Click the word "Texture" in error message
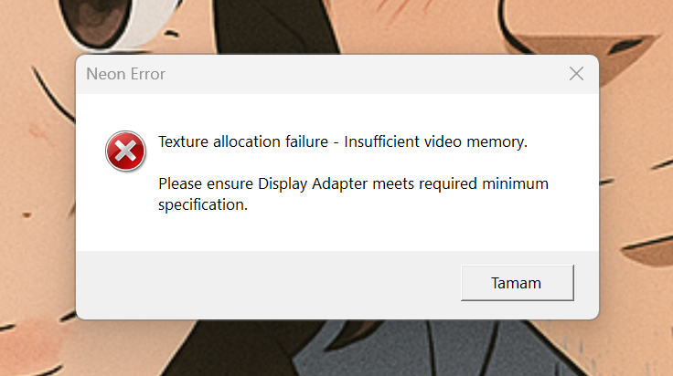The height and width of the screenshot is (376, 673). click(184, 141)
